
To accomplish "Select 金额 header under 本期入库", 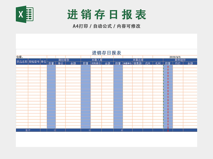I will click(x=108, y=63).
